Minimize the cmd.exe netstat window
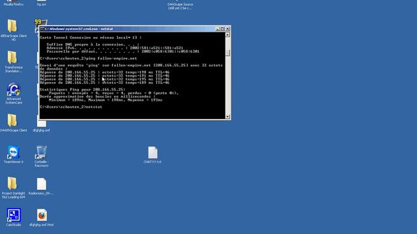The height and width of the screenshot is (234, 417). (x=217, y=29)
